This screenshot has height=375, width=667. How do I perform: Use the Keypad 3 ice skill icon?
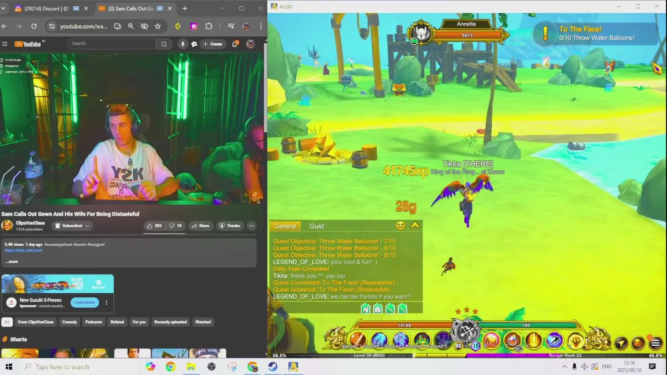tap(401, 340)
